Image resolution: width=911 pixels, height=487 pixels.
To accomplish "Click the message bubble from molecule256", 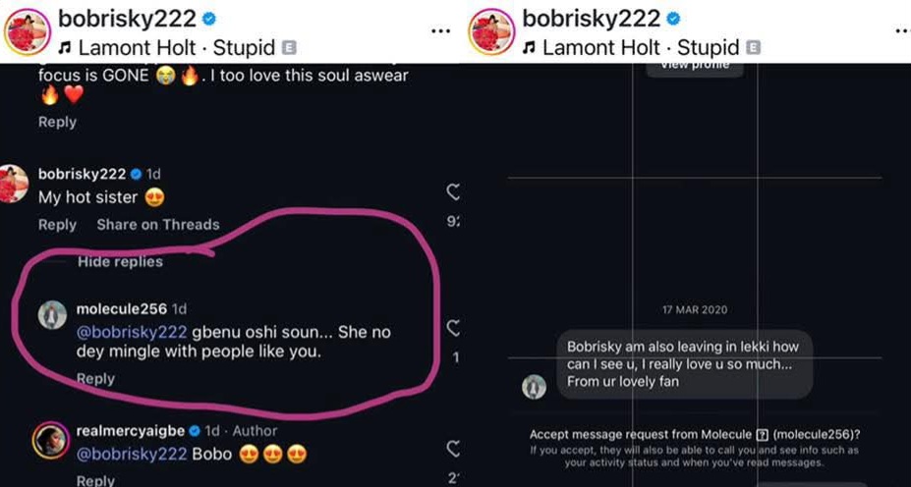I will click(683, 364).
